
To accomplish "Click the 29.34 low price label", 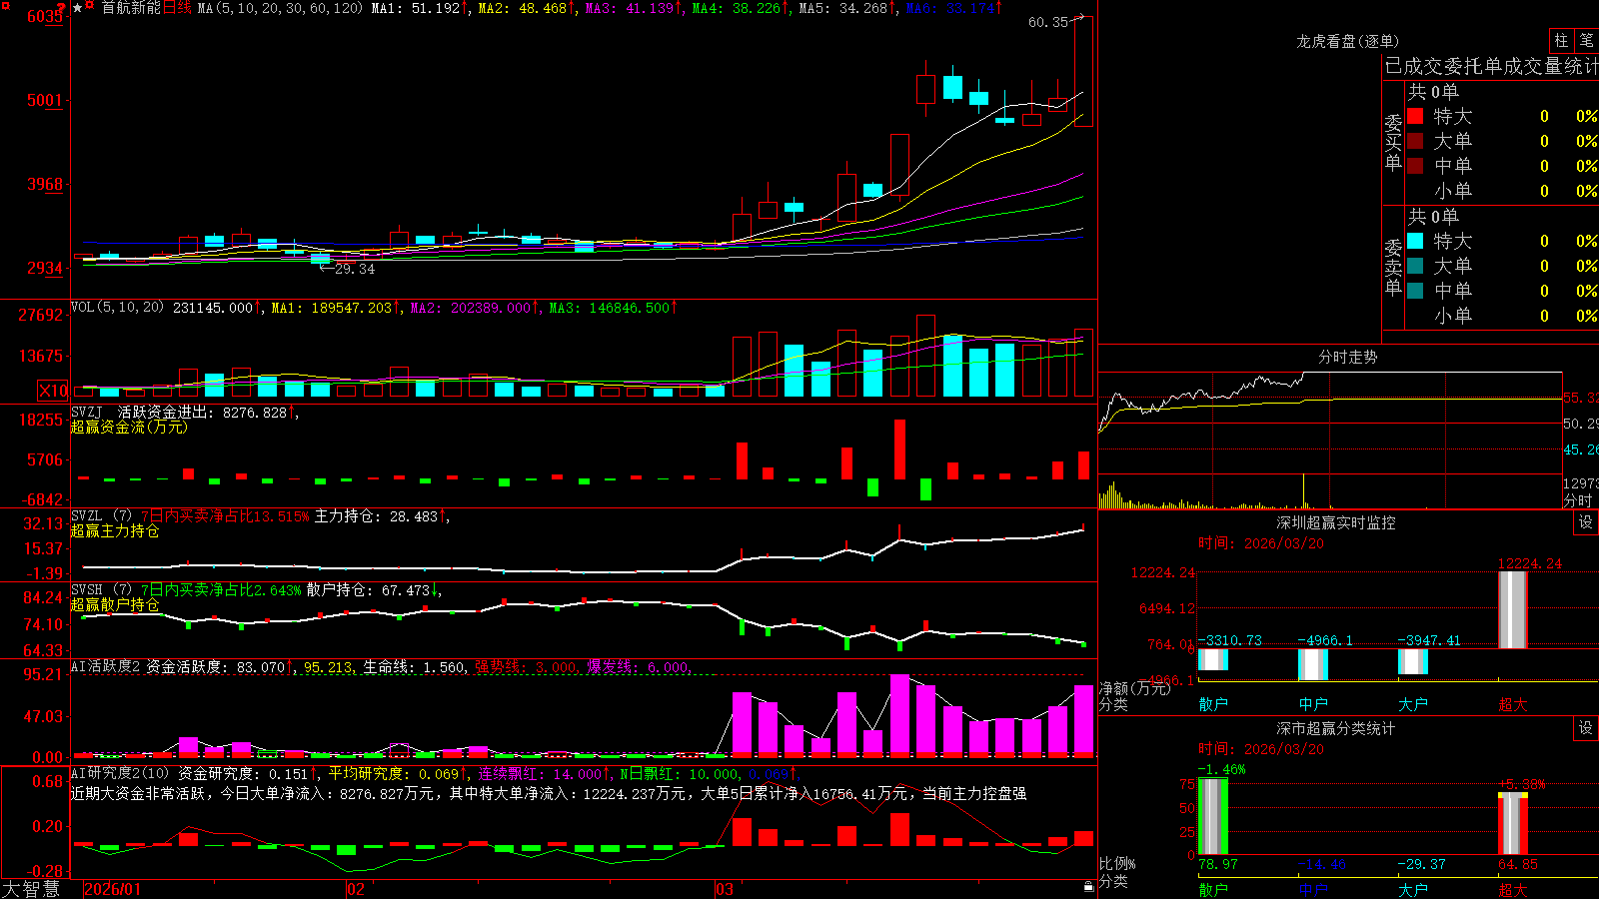I will click(x=354, y=269).
